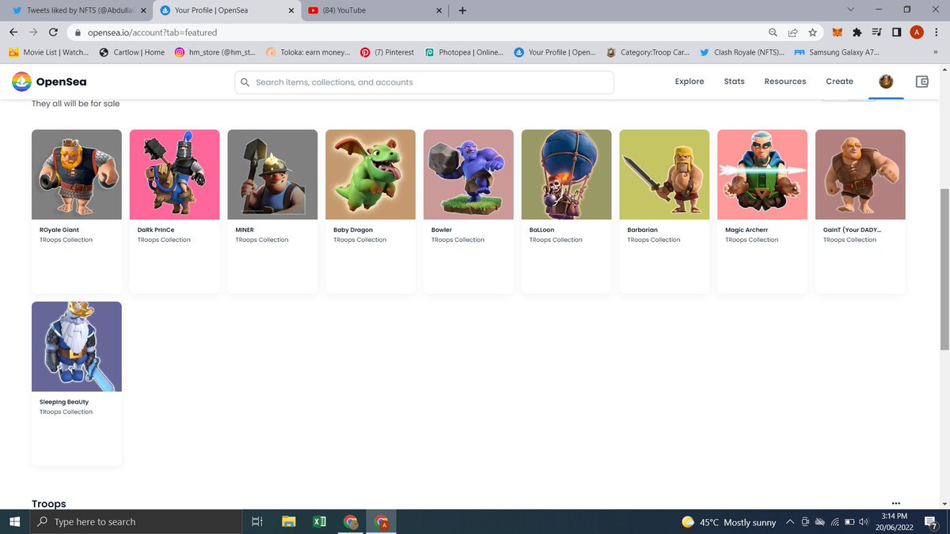The image size is (950, 534).
Task: Open the Movie List bookmark
Action: point(48,52)
